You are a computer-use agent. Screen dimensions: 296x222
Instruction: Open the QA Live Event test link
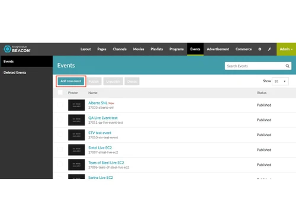103,118
